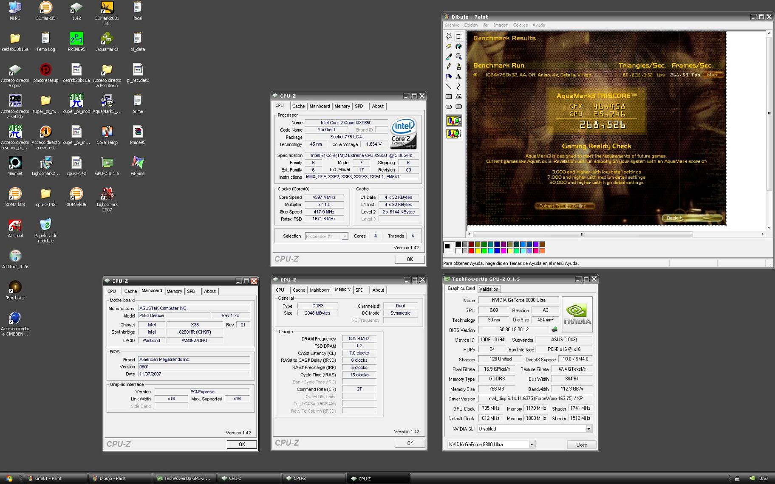Pick the bright red color swatch
Screen dimensions: 775x484
click(x=471, y=251)
